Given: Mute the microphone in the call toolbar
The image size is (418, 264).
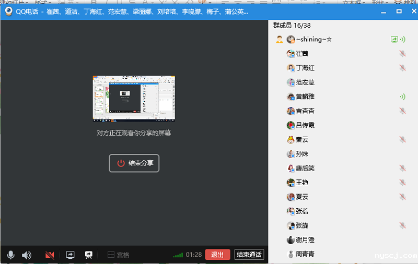Looking at the screenshot, I should [x=10, y=255].
